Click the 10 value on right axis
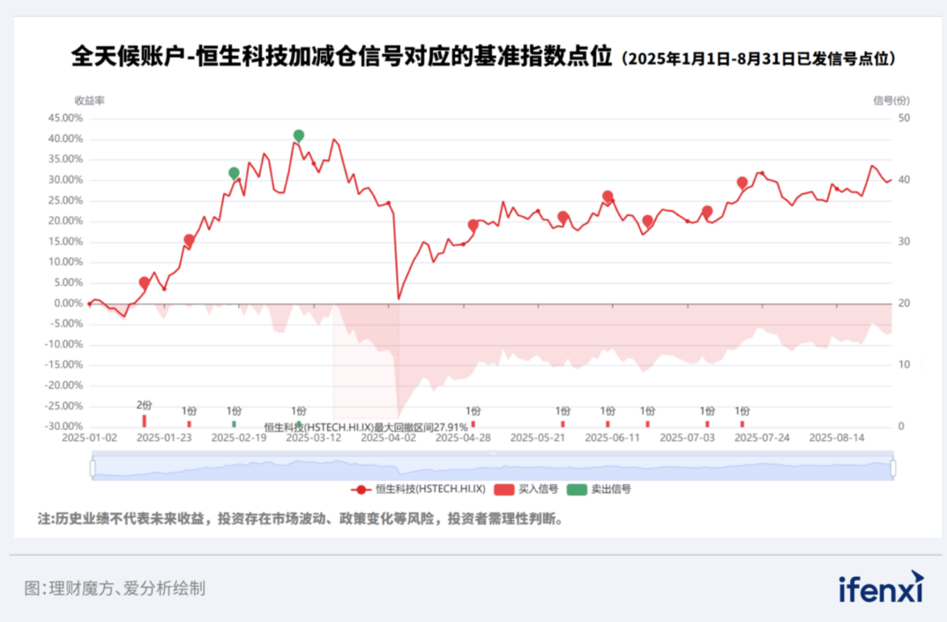Viewport: 947px width, 622px height. [x=904, y=364]
